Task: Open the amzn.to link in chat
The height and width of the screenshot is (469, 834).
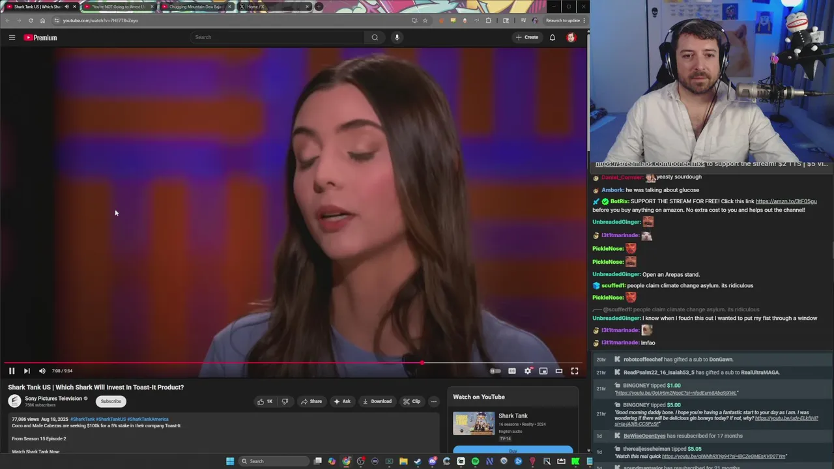Action: [x=786, y=201]
